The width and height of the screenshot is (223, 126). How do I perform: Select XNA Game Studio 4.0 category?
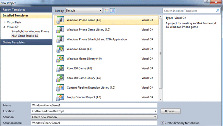(25, 36)
